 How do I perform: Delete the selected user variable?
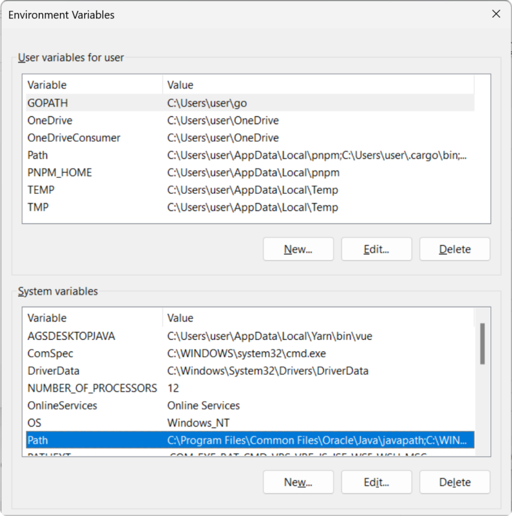coord(454,249)
